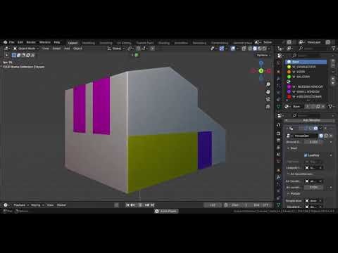Switch to the Shading workspace tab
338x253 pixels.
pos(164,43)
